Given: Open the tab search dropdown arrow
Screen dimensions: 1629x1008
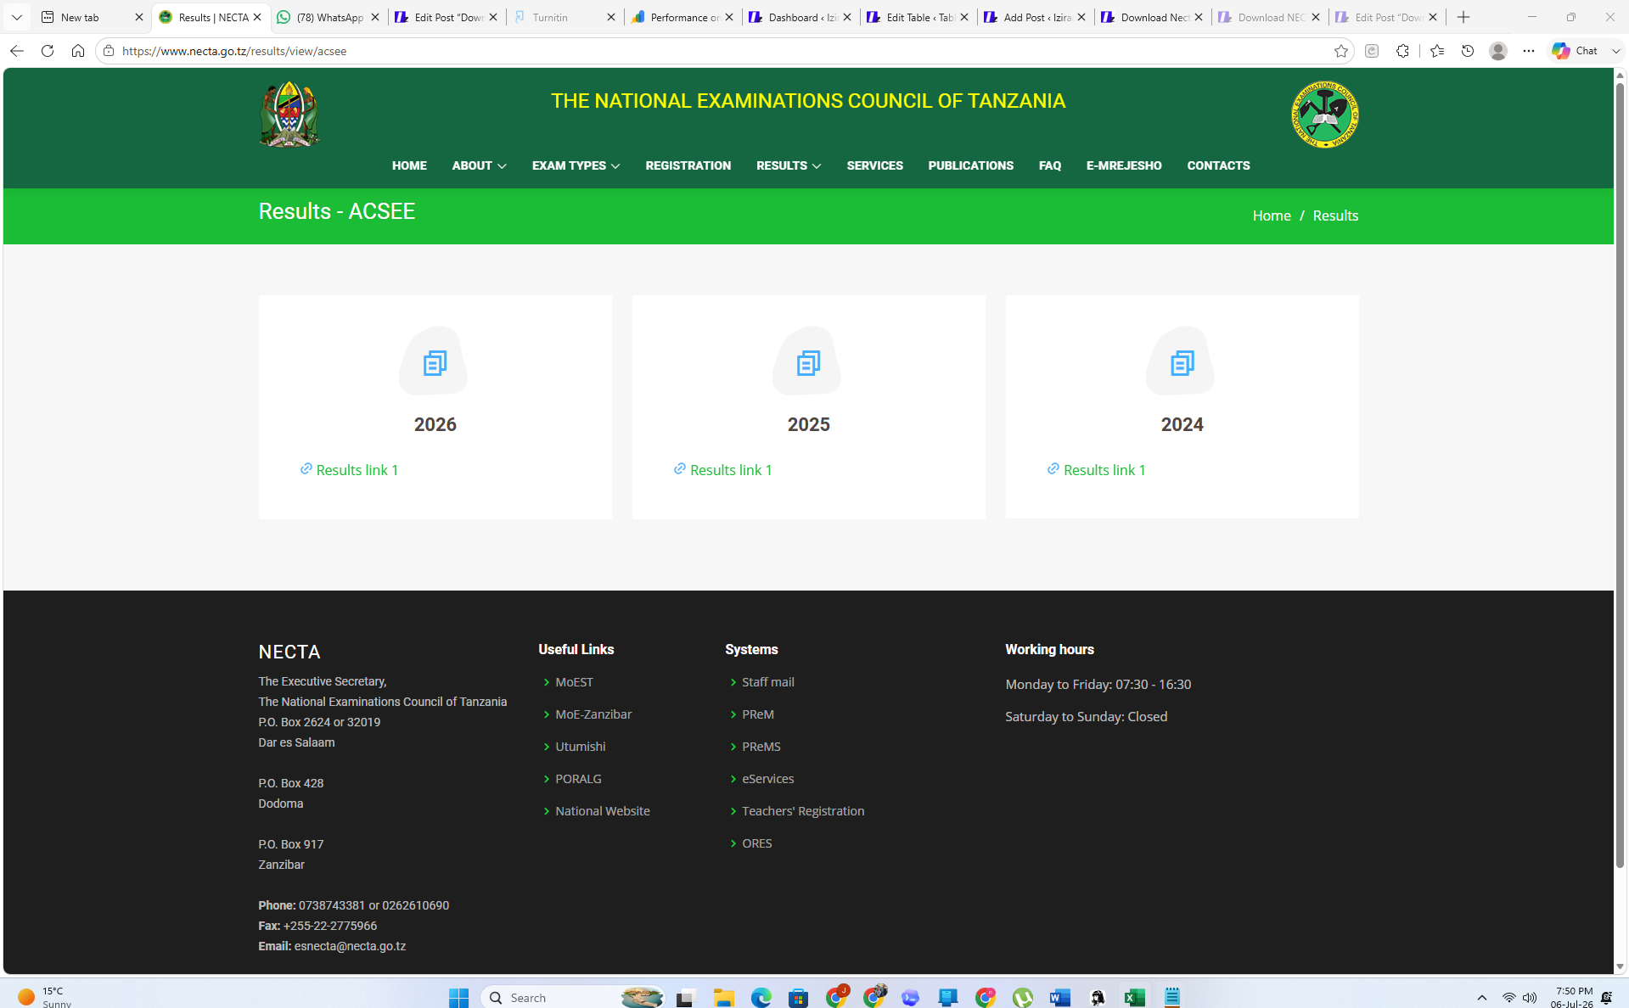Looking at the screenshot, I should coord(16,17).
